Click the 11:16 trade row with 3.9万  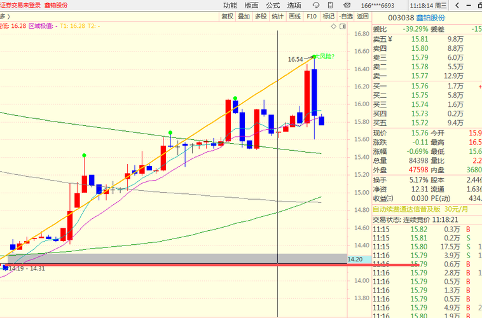(x=427, y=256)
